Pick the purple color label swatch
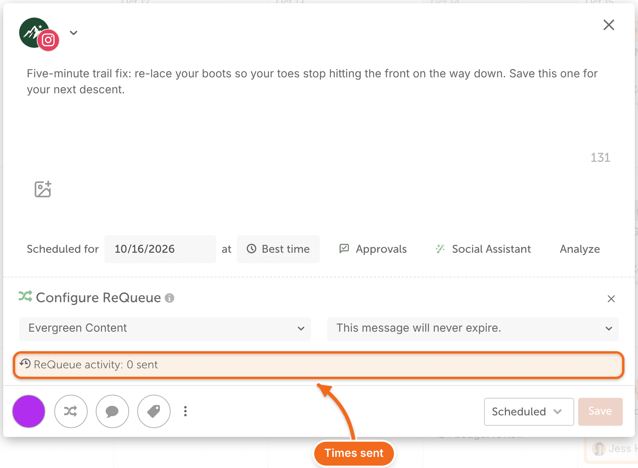 [x=29, y=411]
